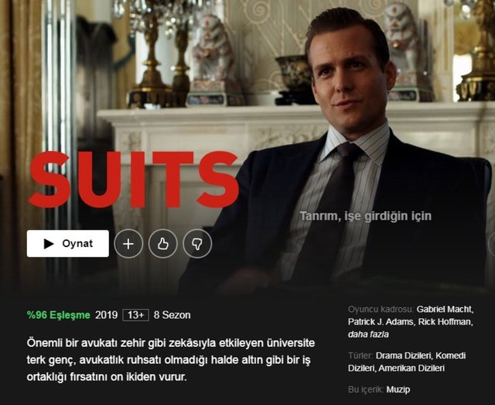The height and width of the screenshot is (405, 495).
Task: Open Gabriel Macht cast link
Action: point(445,309)
